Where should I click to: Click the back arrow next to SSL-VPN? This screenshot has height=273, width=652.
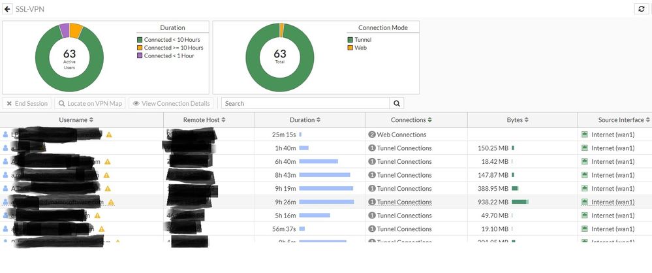tap(8, 8)
